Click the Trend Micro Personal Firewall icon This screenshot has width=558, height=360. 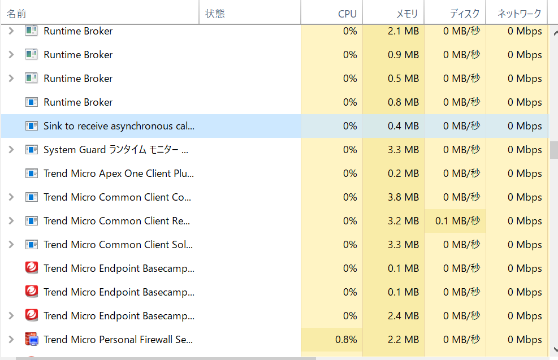(31, 339)
